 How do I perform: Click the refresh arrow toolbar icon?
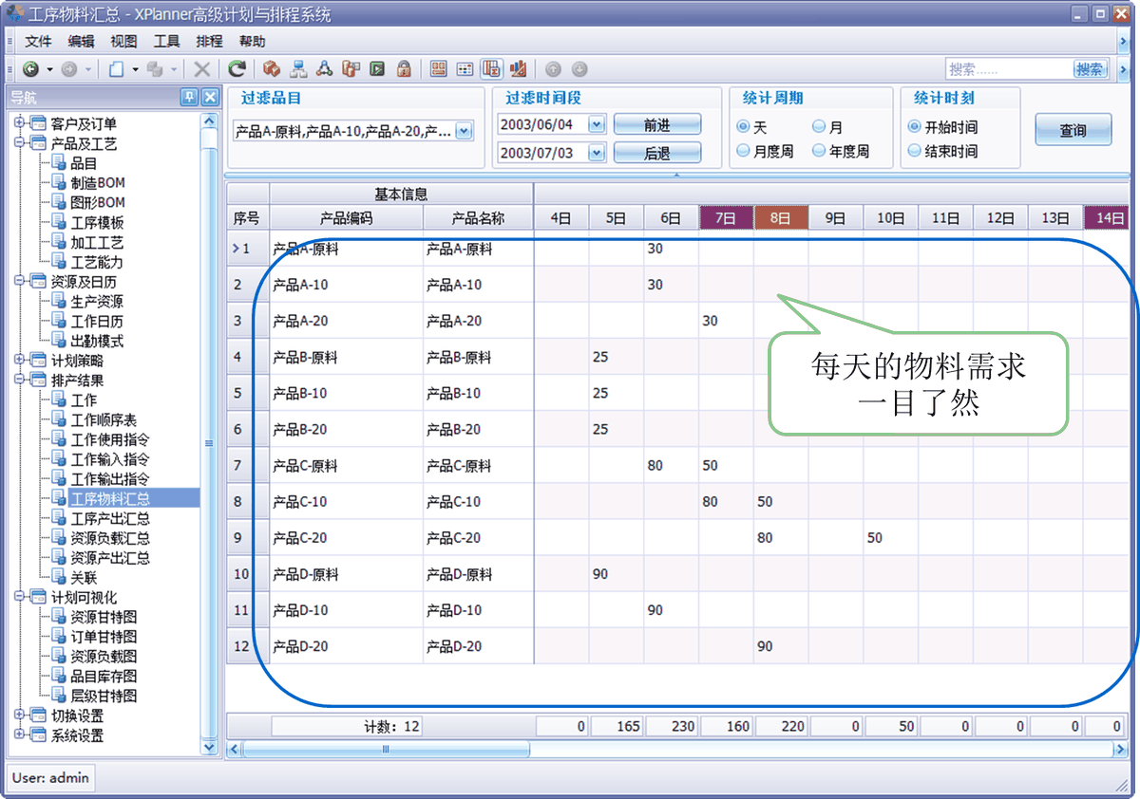tap(237, 69)
